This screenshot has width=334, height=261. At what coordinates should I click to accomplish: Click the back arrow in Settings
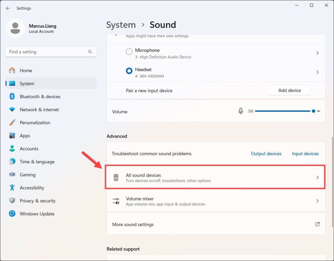[8, 8]
